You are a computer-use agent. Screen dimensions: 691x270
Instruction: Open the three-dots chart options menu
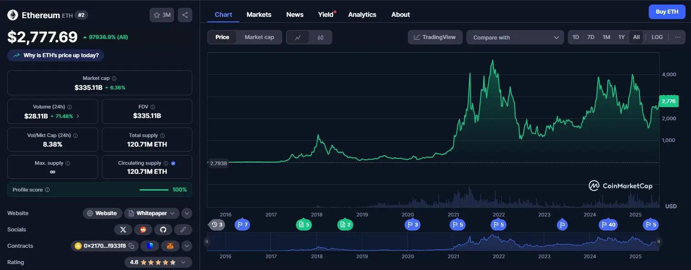[x=677, y=37]
